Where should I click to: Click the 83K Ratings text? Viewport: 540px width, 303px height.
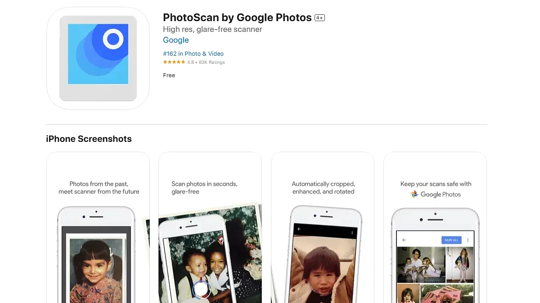[211, 62]
